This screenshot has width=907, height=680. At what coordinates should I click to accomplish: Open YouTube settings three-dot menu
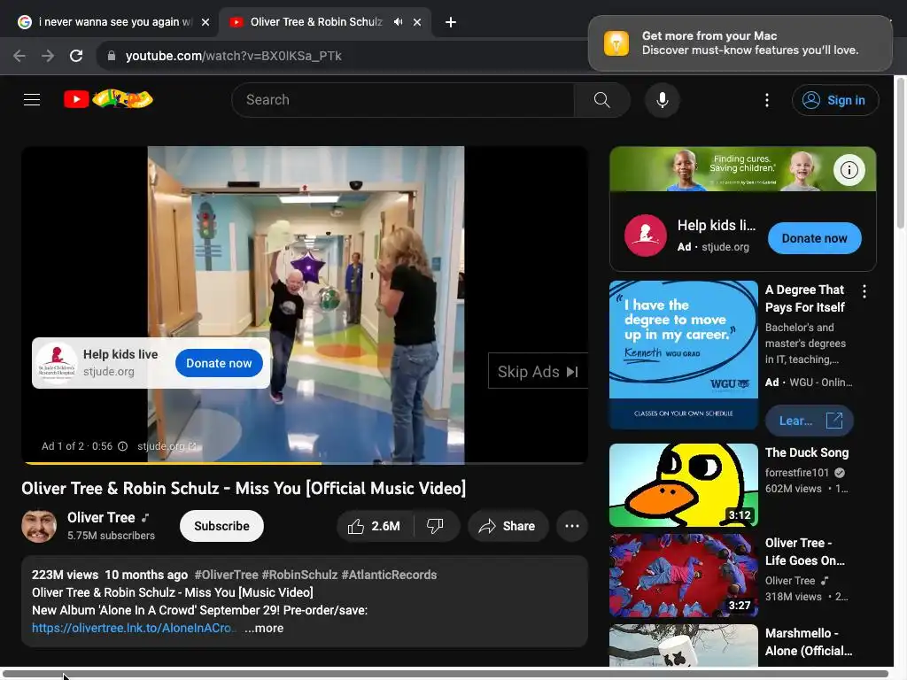pos(767,100)
